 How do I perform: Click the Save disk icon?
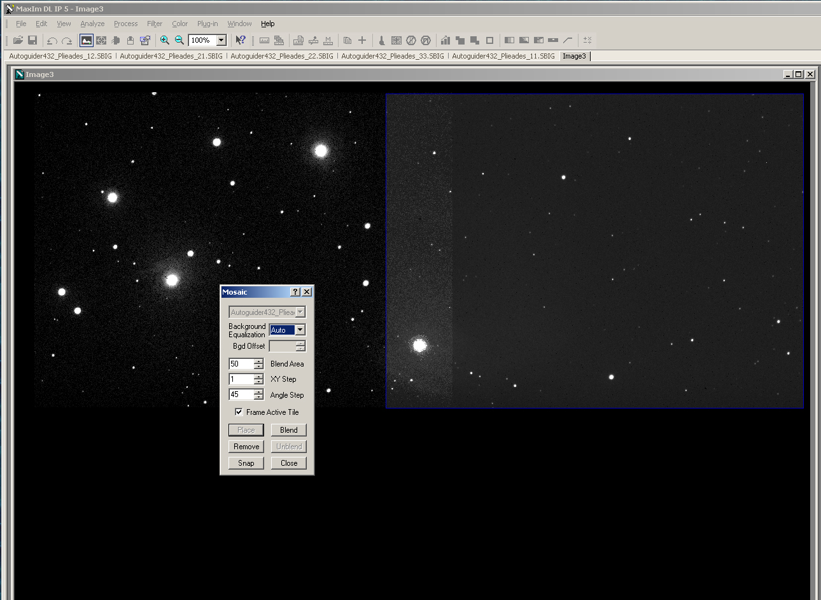pos(32,40)
